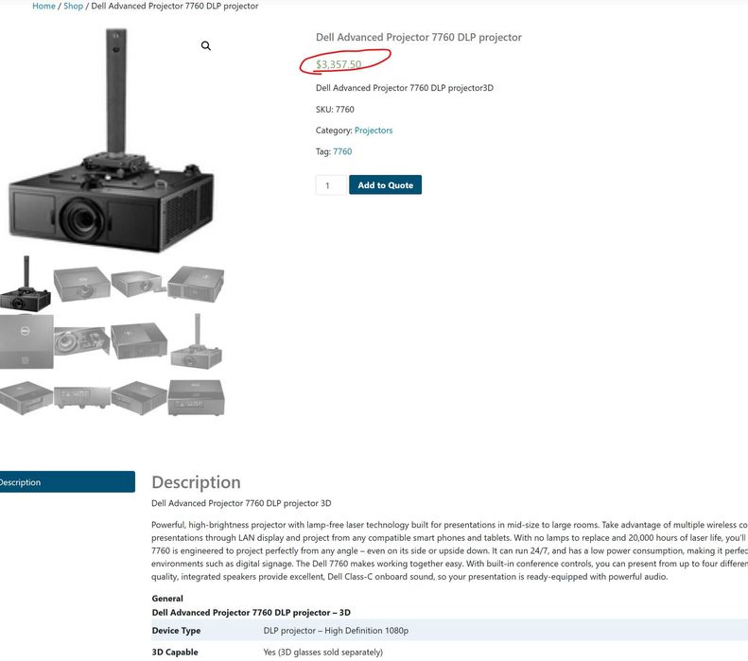Screen dimensions: 748x661
Task: Select third thumbnail in first row
Action: tap(139, 284)
